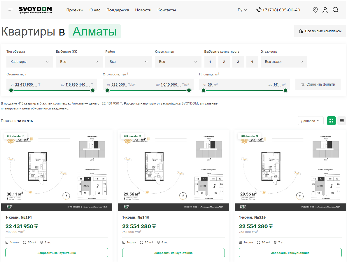The height and width of the screenshot is (262, 347).
Task: Click the minimum price slider handle
Action: 11,90
